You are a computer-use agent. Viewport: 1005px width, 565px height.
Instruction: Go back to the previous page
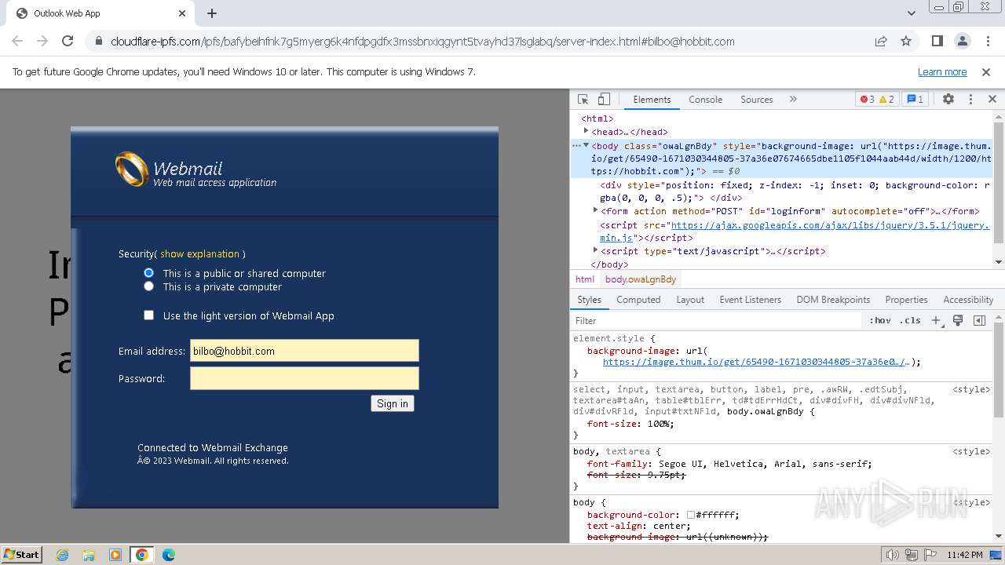[17, 41]
